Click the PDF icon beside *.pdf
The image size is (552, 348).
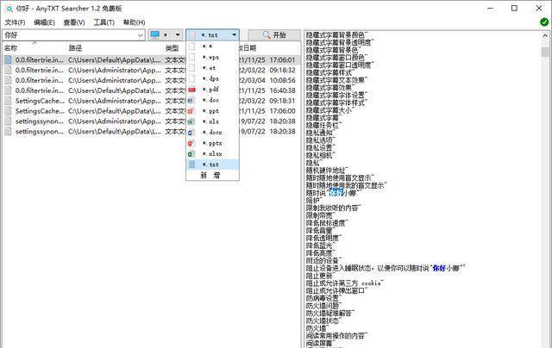click(x=191, y=90)
